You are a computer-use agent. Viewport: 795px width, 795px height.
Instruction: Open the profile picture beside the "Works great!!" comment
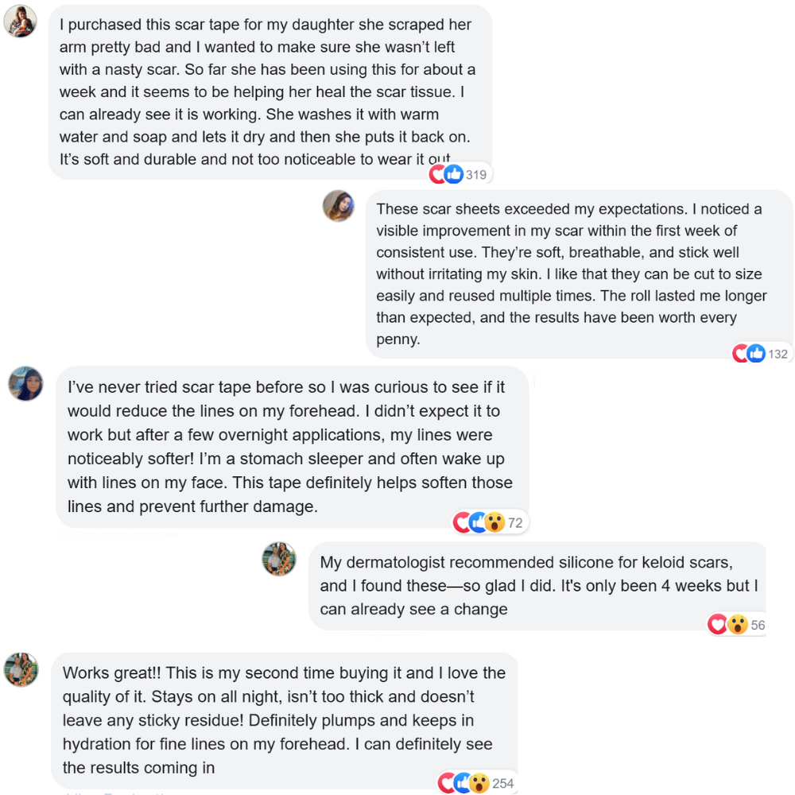21,669
